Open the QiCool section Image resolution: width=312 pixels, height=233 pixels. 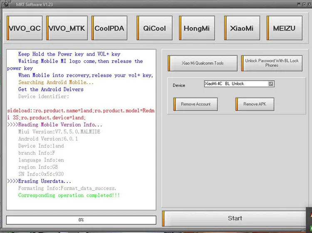tap(155, 28)
